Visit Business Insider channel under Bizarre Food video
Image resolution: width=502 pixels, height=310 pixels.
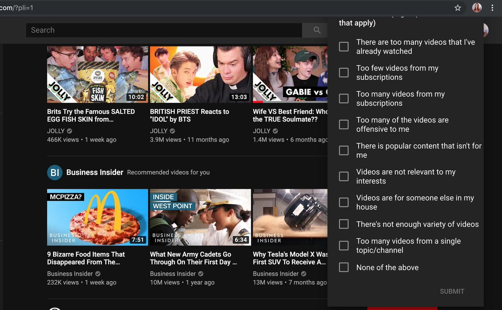[x=70, y=274]
